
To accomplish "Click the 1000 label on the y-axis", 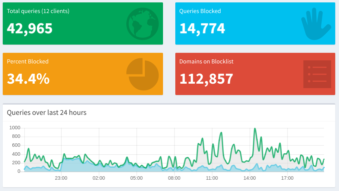I will 15,128.
